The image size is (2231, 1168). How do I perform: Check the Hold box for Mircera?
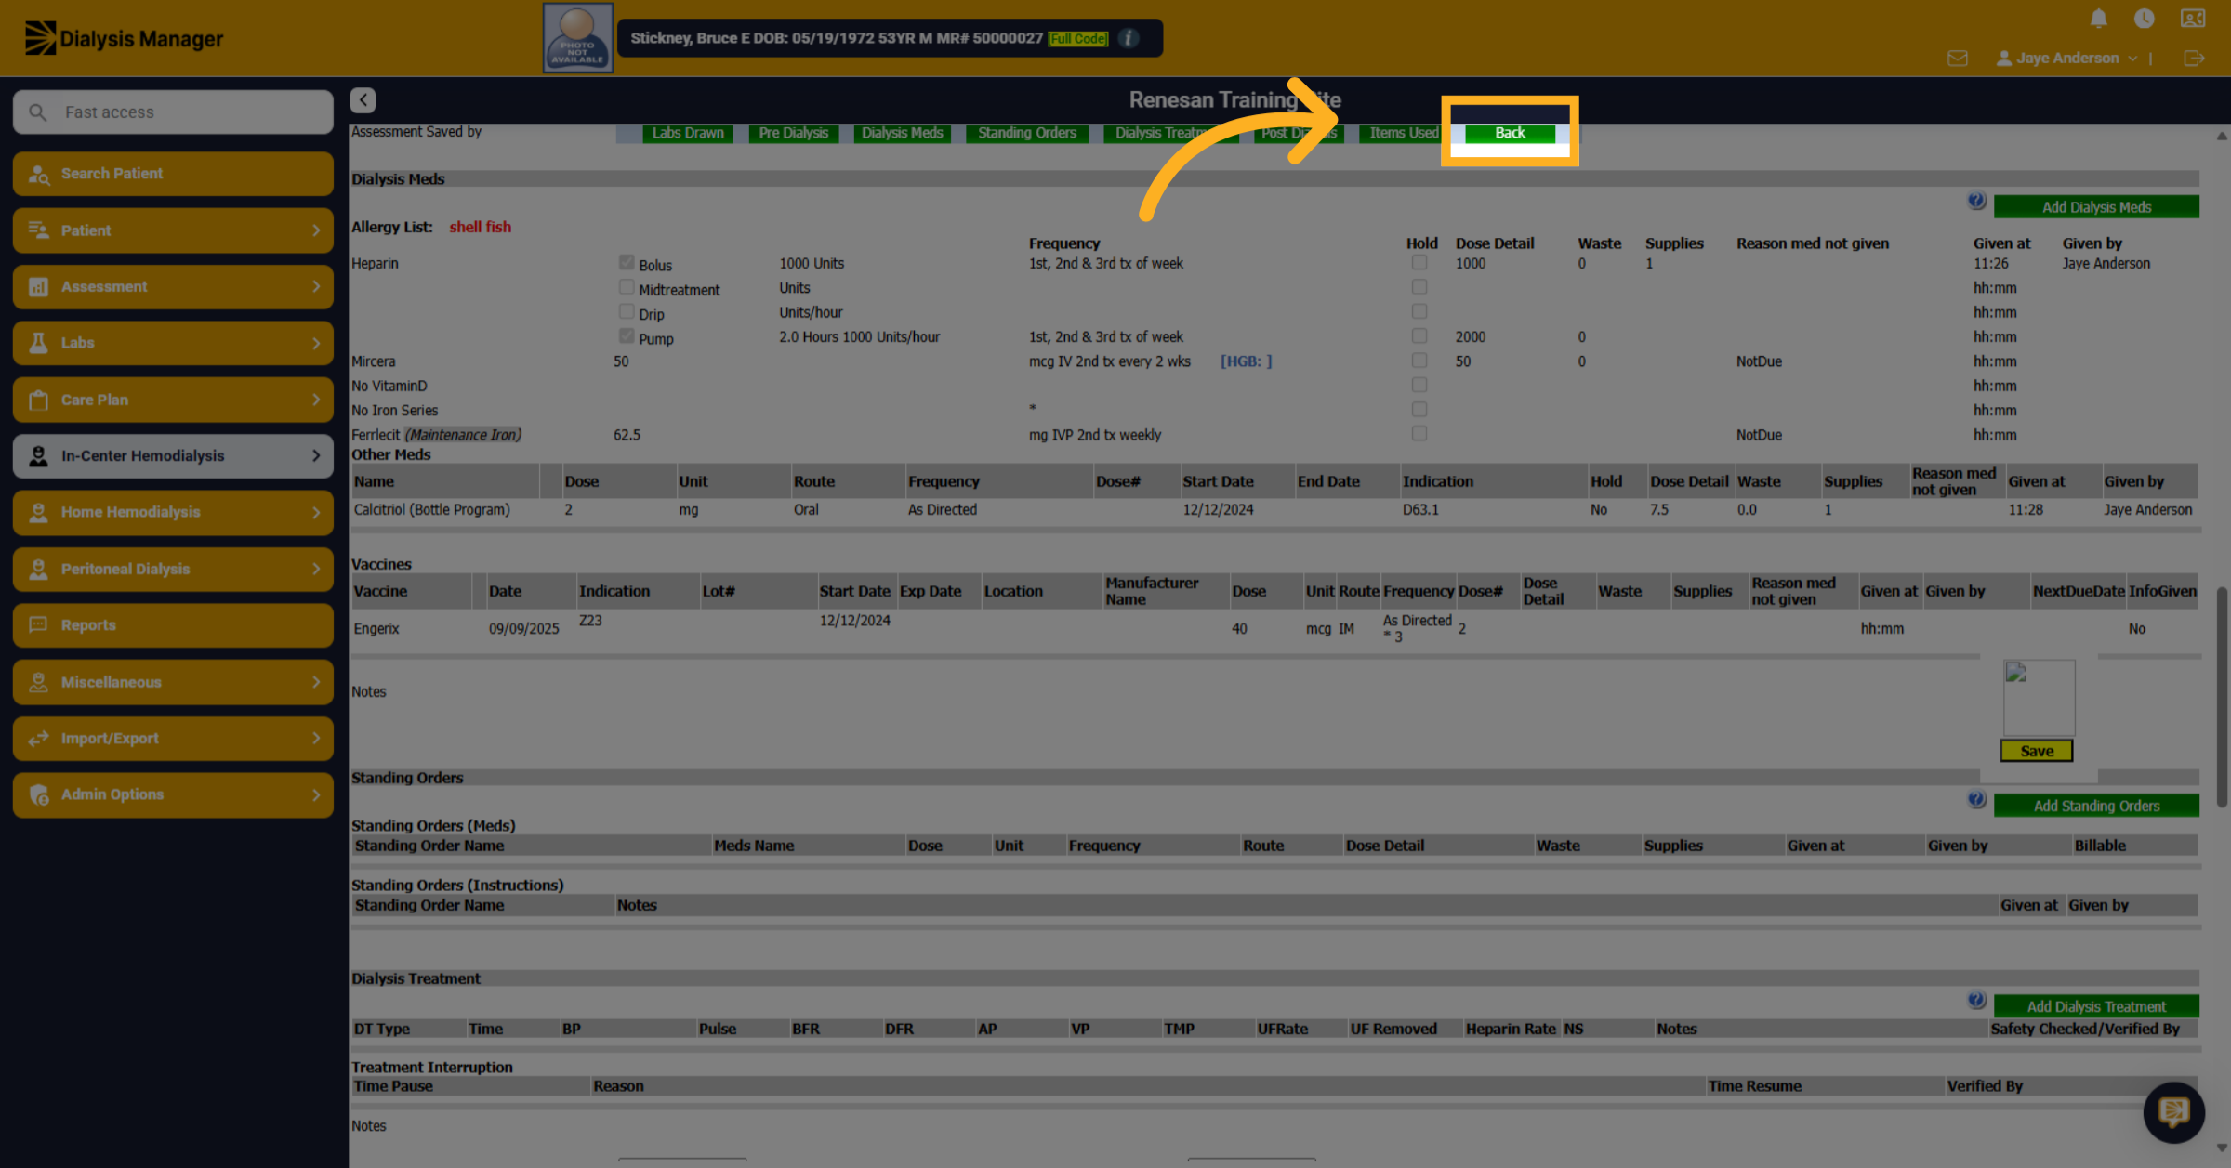(x=1419, y=361)
